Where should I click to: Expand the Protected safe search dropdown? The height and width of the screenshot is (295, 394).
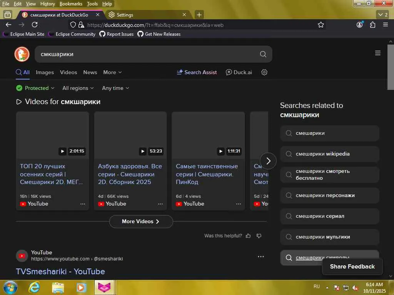[35, 88]
